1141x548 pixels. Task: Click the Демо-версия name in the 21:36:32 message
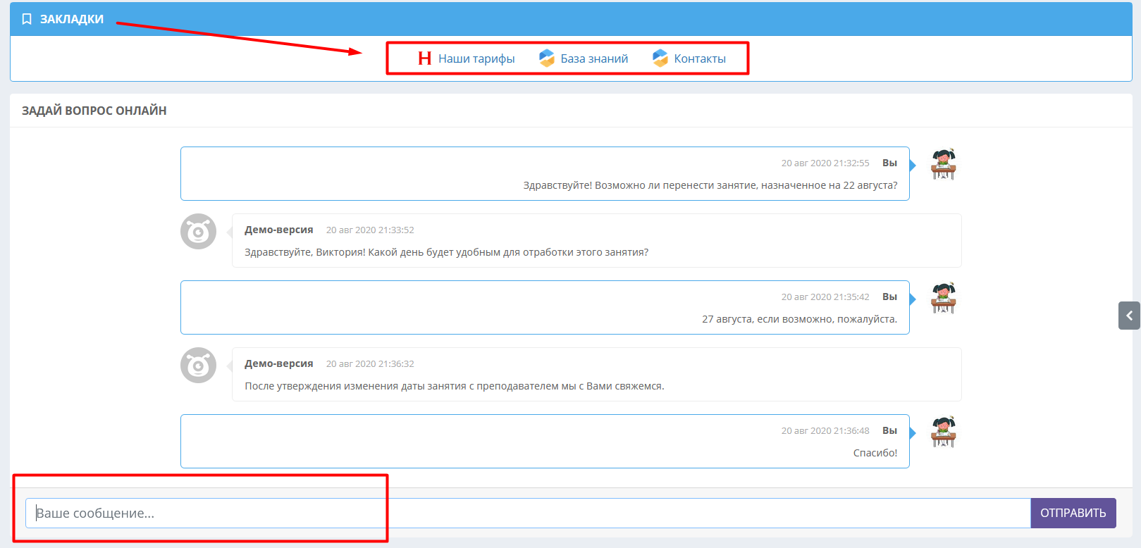tap(279, 363)
